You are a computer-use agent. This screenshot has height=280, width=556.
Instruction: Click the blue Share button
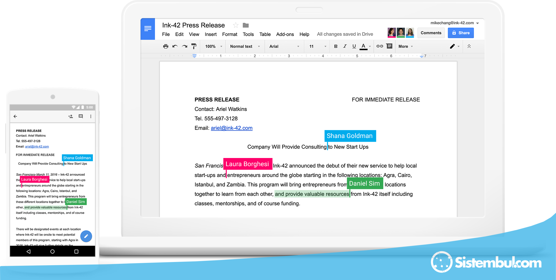pyautogui.click(x=461, y=33)
